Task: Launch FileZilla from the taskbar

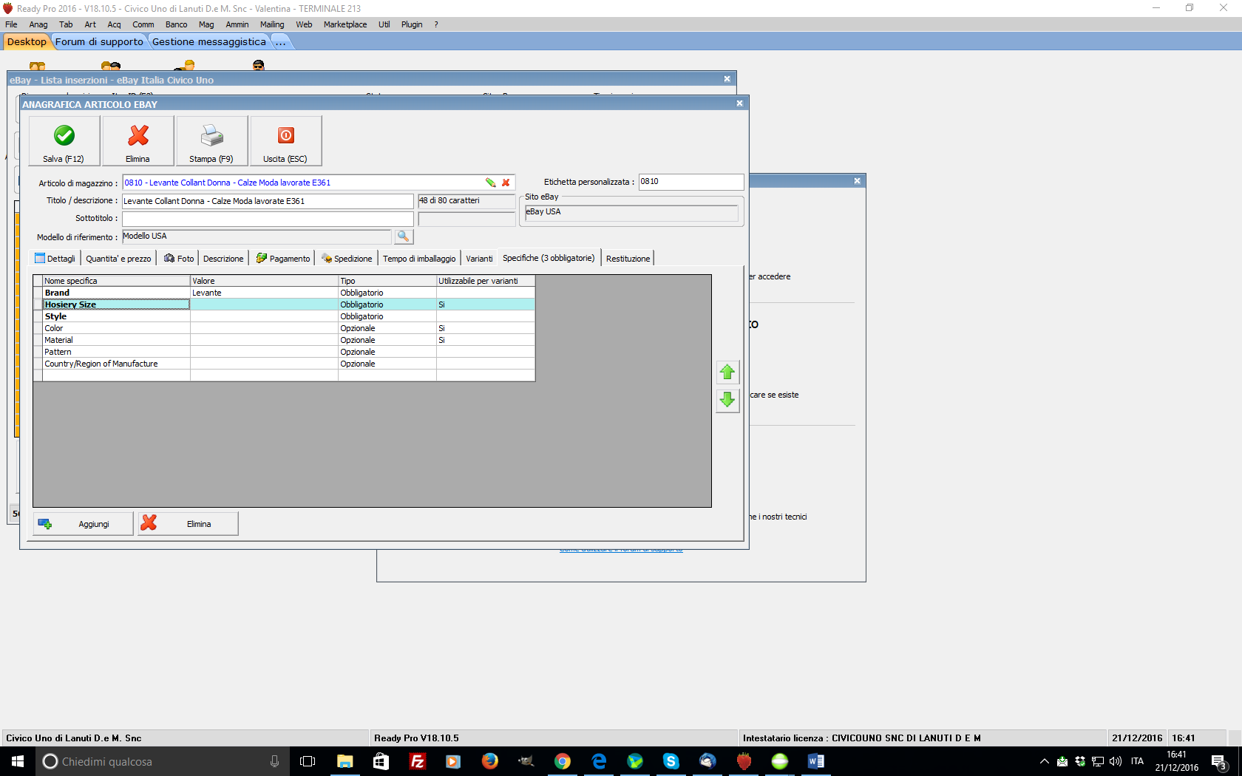Action: [x=418, y=761]
